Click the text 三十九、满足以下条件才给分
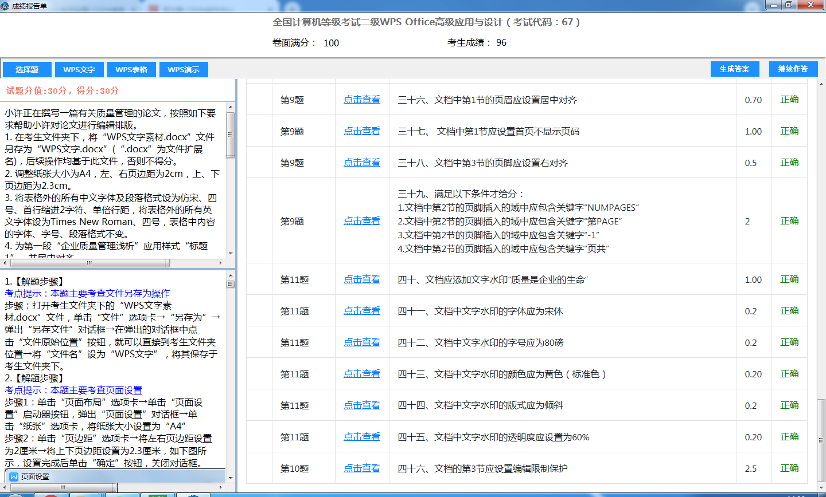The width and height of the screenshot is (826, 497). point(461,194)
